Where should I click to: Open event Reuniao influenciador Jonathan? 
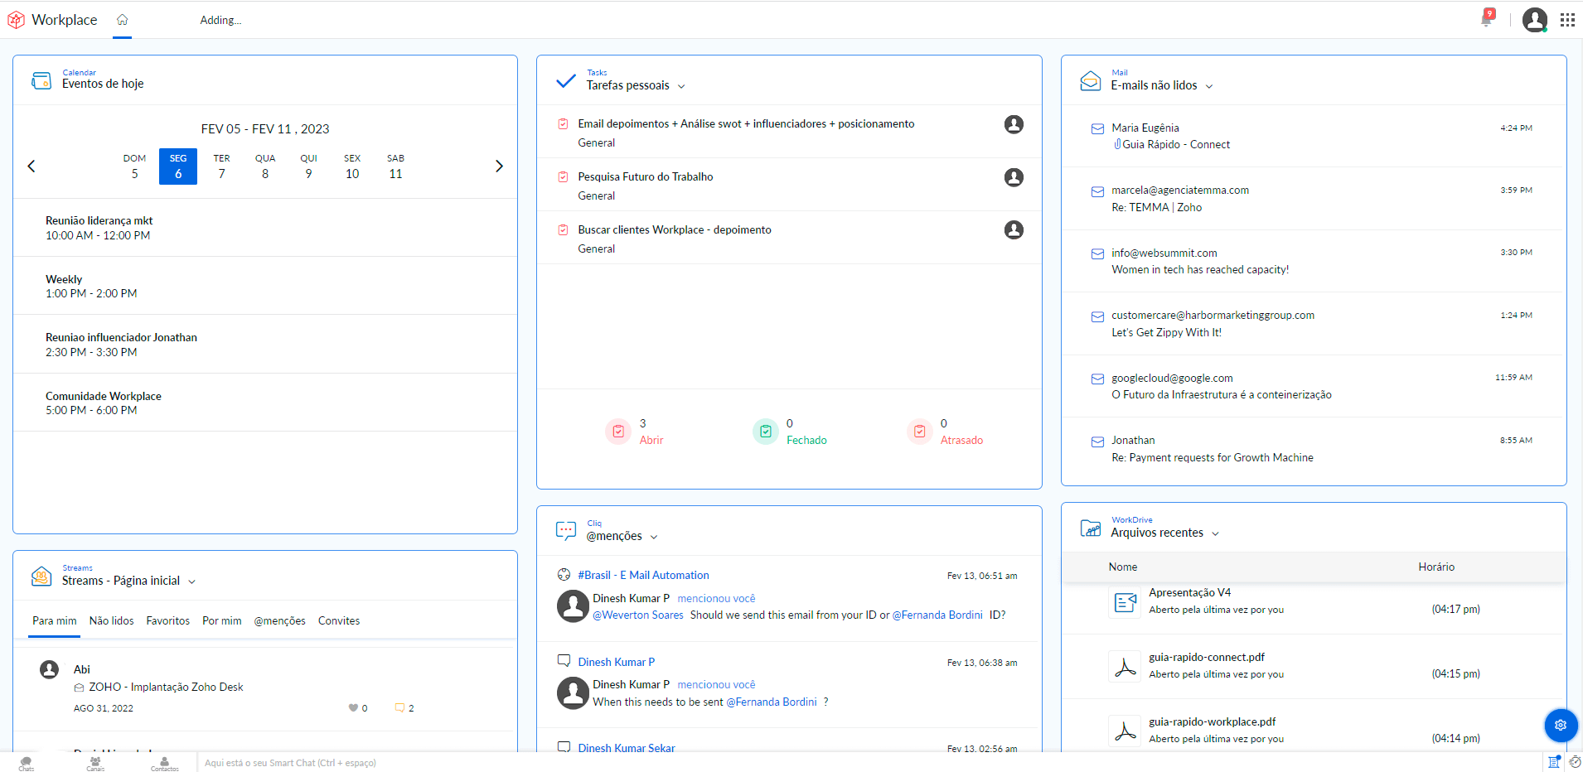pyautogui.click(x=265, y=345)
